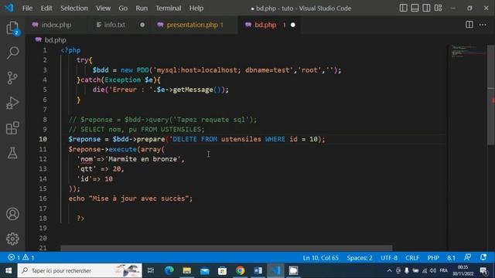Open the Extensions view
The image size is (495, 278).
(x=12, y=128)
